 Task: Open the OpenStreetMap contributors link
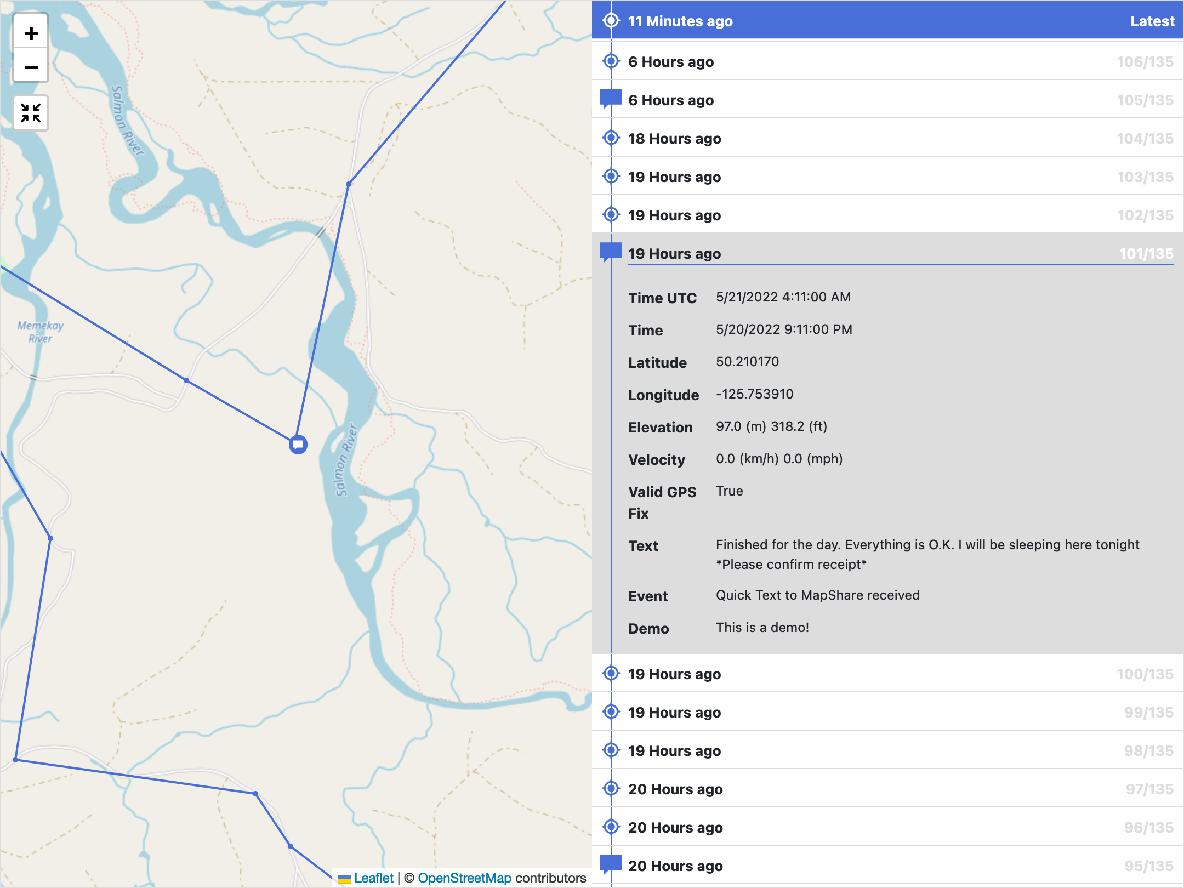[464, 878]
